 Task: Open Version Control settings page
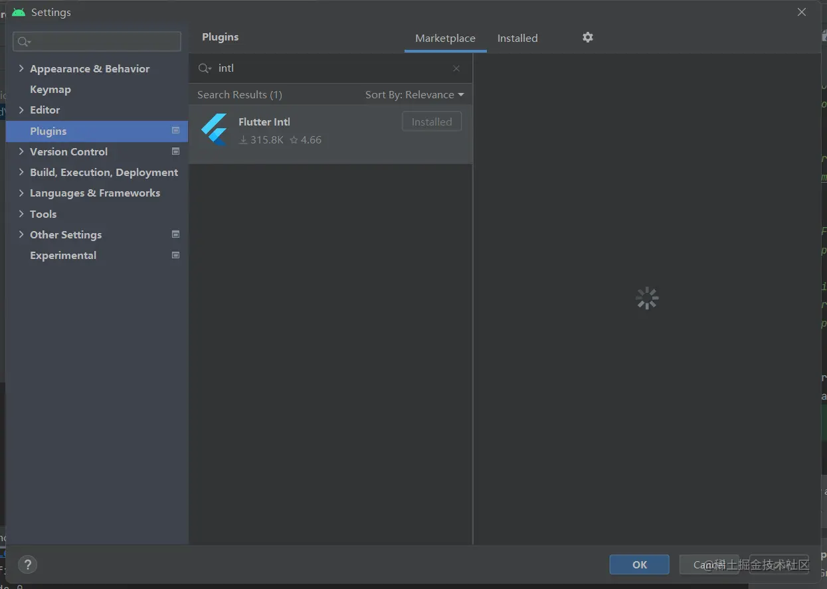68,151
